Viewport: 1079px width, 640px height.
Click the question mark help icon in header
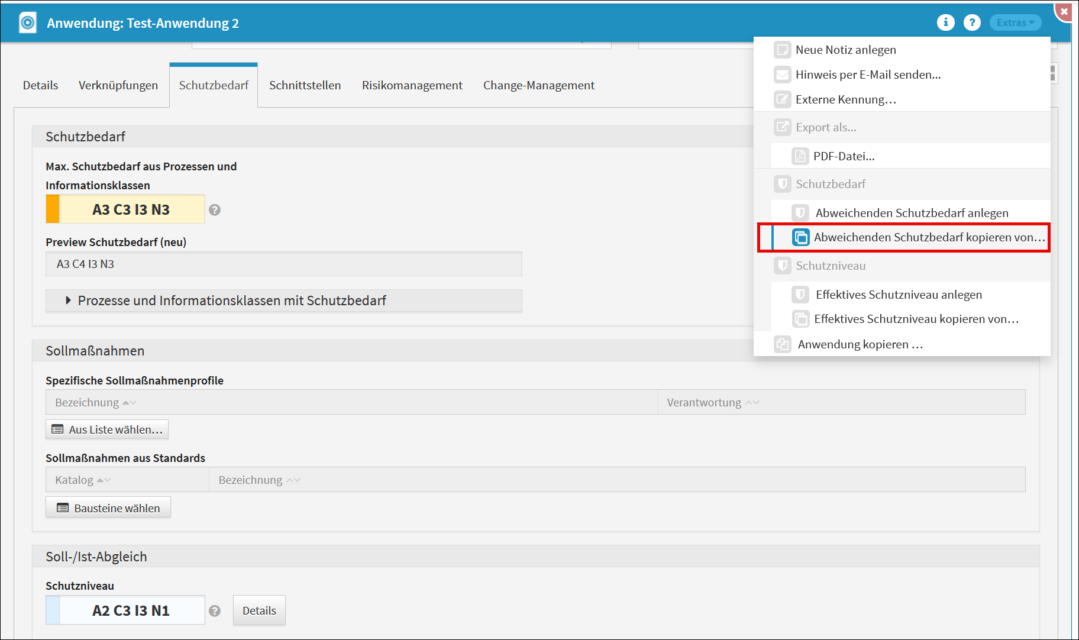[972, 22]
